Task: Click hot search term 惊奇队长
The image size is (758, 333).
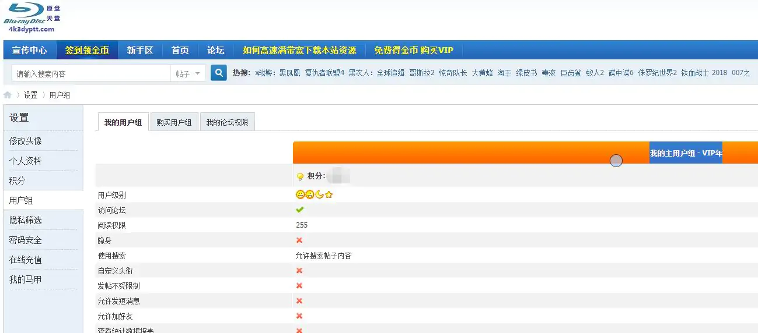Action: click(453, 73)
